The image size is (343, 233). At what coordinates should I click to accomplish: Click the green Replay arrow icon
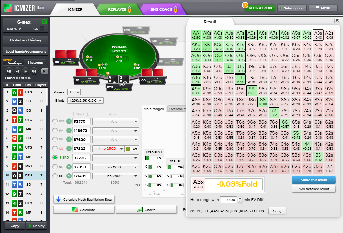click(30, 226)
